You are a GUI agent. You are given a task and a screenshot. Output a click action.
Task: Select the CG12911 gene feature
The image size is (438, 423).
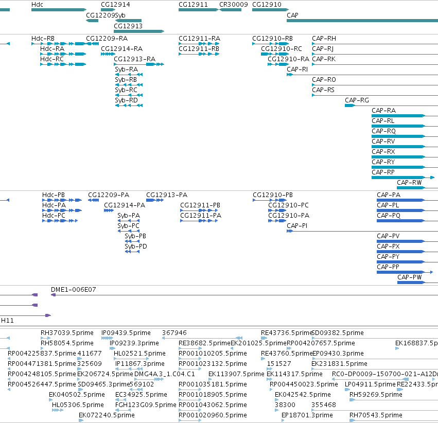tap(198, 10)
